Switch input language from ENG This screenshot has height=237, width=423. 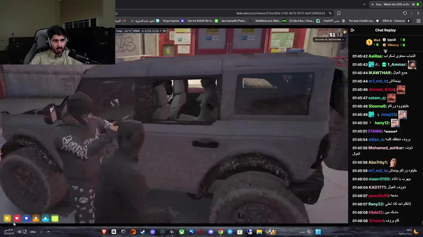pos(33,232)
